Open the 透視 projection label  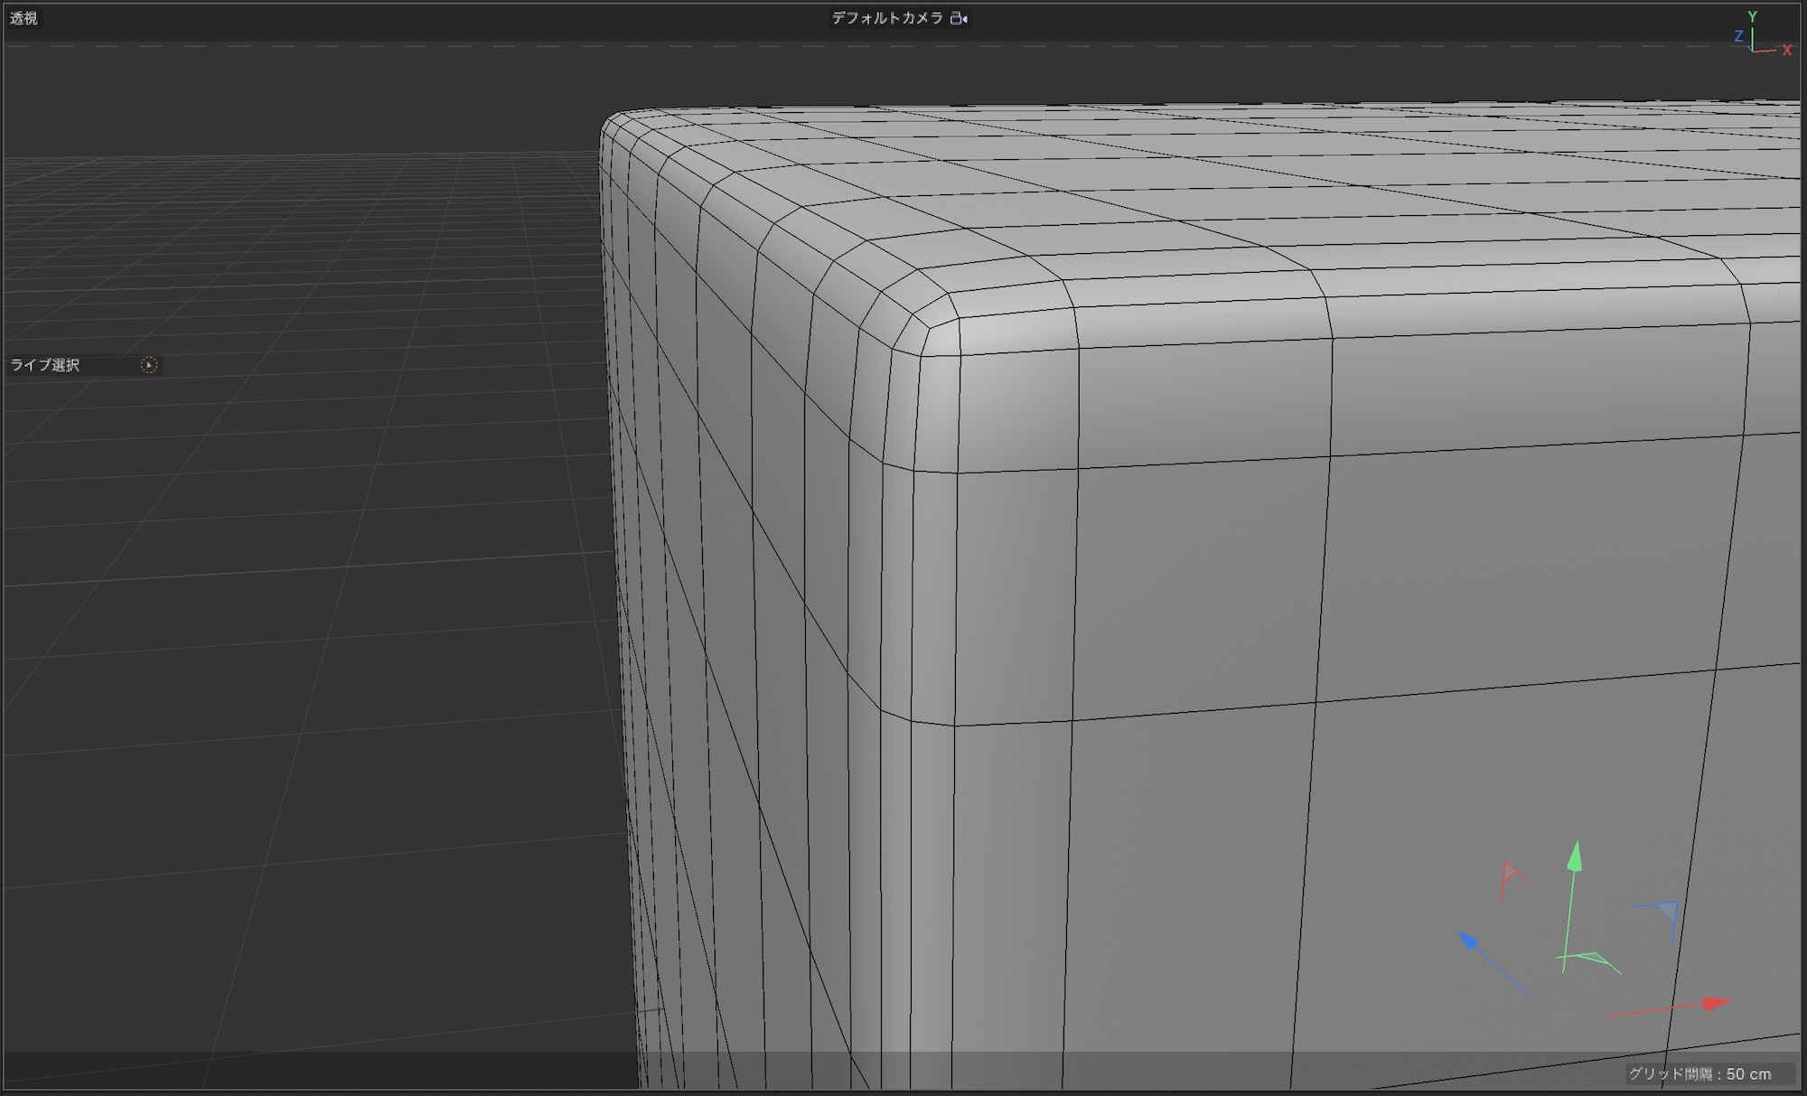23,18
